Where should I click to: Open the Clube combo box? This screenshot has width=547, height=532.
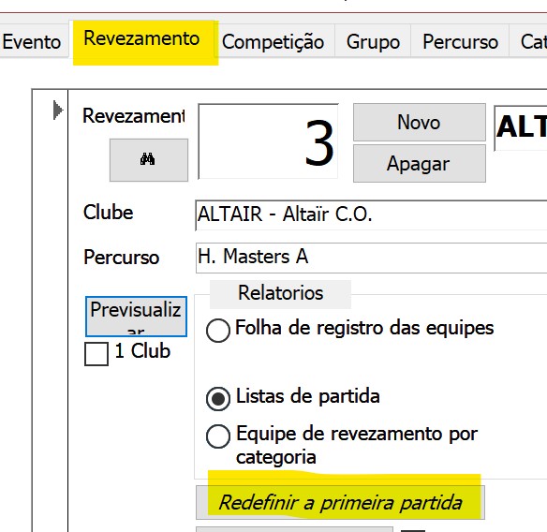click(x=371, y=214)
